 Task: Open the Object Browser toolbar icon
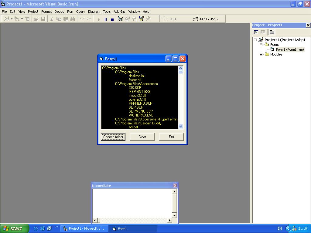click(x=141, y=19)
